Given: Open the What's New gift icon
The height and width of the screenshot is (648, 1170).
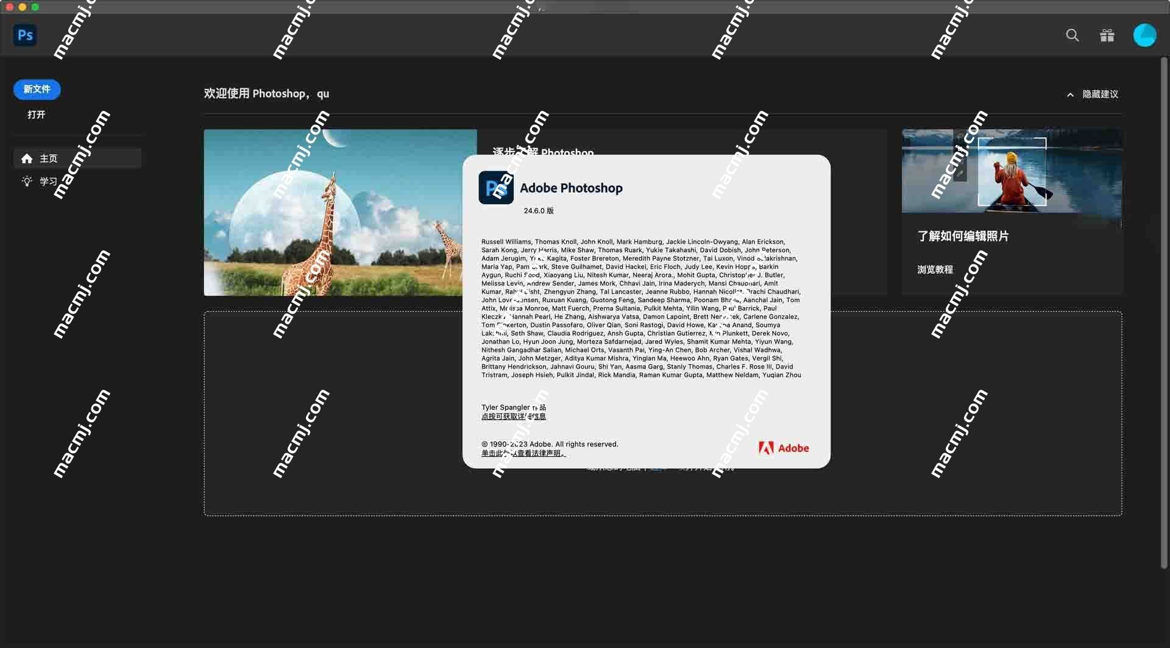Looking at the screenshot, I should tap(1107, 35).
